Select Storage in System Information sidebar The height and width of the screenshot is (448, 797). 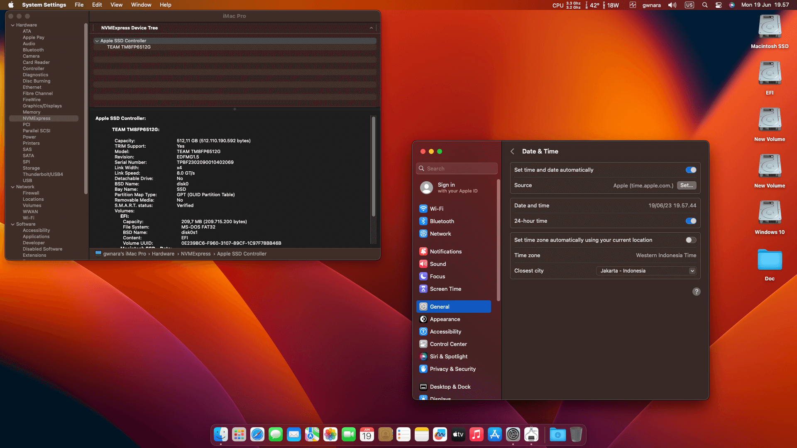pos(31,168)
